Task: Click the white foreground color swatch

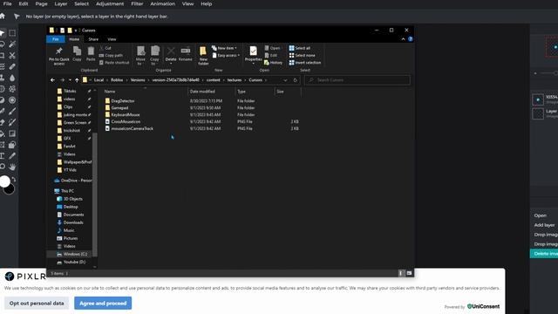Action: point(4,181)
